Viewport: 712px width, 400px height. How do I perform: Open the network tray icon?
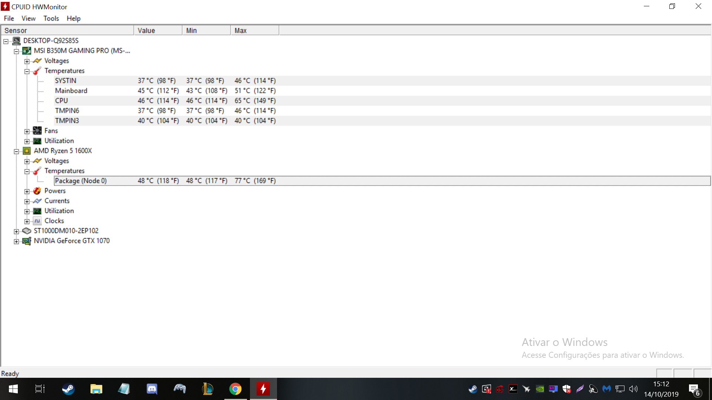[x=620, y=389]
